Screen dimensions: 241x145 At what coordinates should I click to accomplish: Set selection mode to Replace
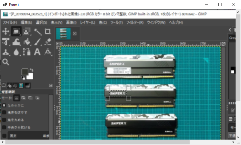coord(17,98)
